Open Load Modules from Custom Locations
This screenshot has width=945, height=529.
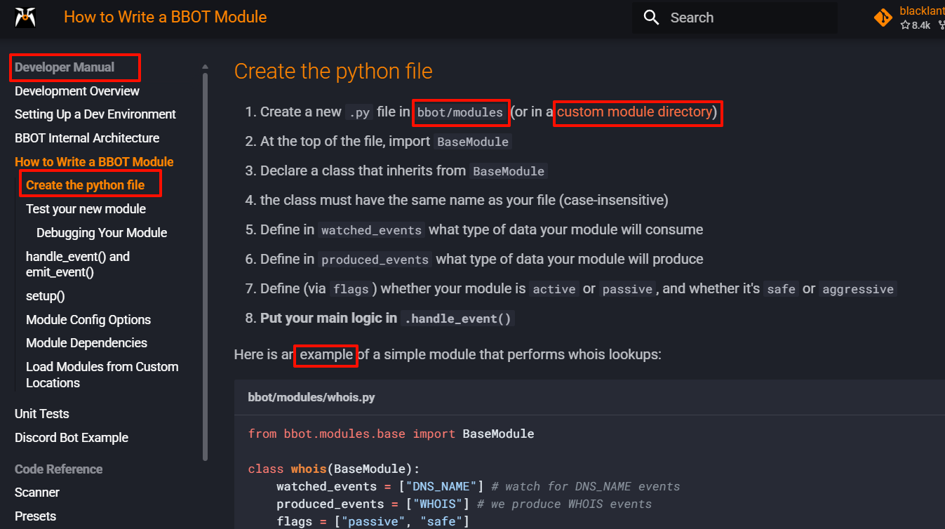102,375
